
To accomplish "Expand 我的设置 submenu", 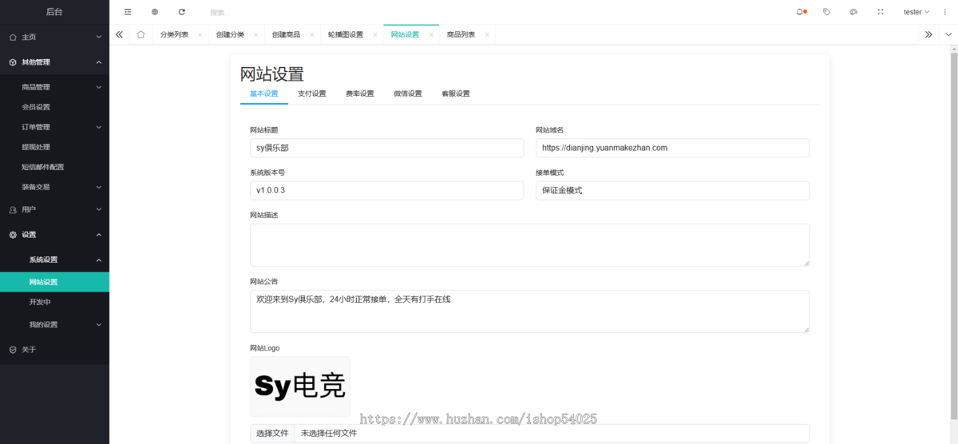I will [x=54, y=324].
